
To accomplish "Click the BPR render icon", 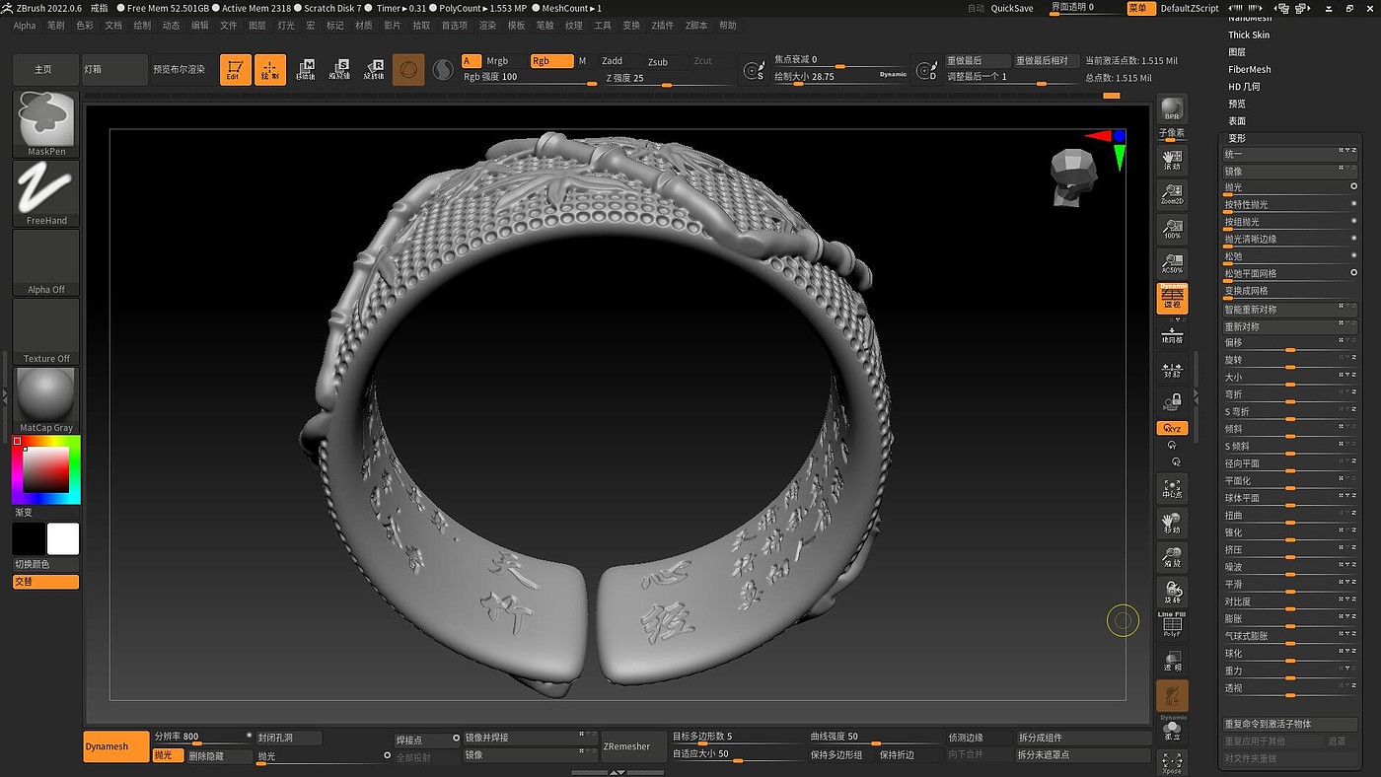I will pyautogui.click(x=1172, y=110).
